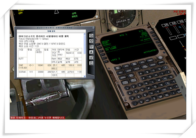The height and width of the screenshot is (138, 196).
Task: Click the Tokyo (Haneda) Intl -> Gimpo line
Action: pos(34,39)
